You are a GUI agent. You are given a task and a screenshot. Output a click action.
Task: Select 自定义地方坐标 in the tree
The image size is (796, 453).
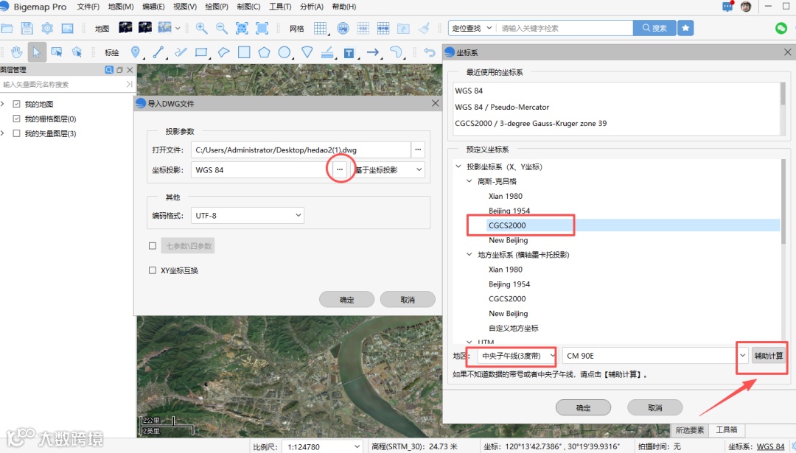[x=513, y=329]
